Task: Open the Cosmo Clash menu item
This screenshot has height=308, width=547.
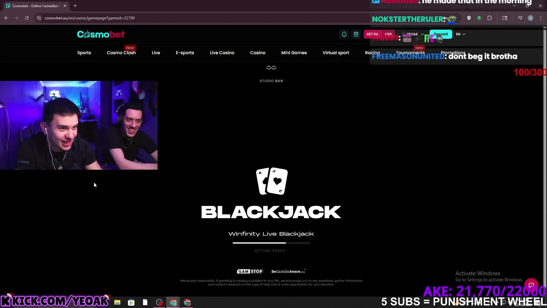Action: [121, 53]
